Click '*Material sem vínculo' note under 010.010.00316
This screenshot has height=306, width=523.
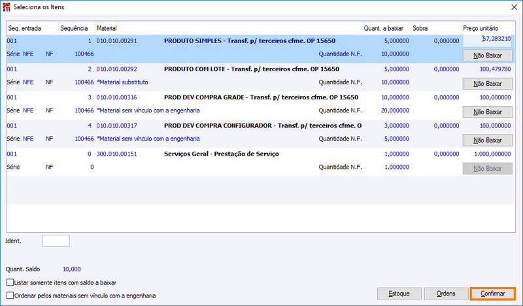pyautogui.click(x=148, y=110)
